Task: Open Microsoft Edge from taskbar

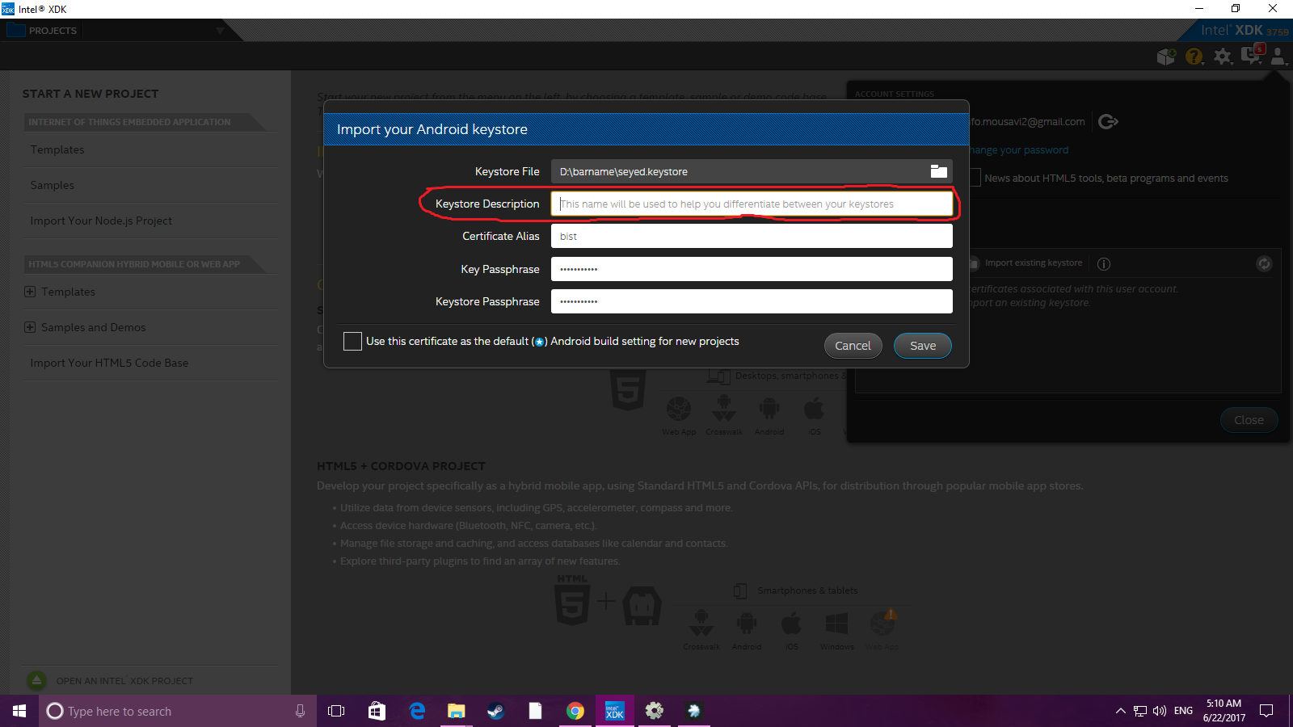Action: 417,711
